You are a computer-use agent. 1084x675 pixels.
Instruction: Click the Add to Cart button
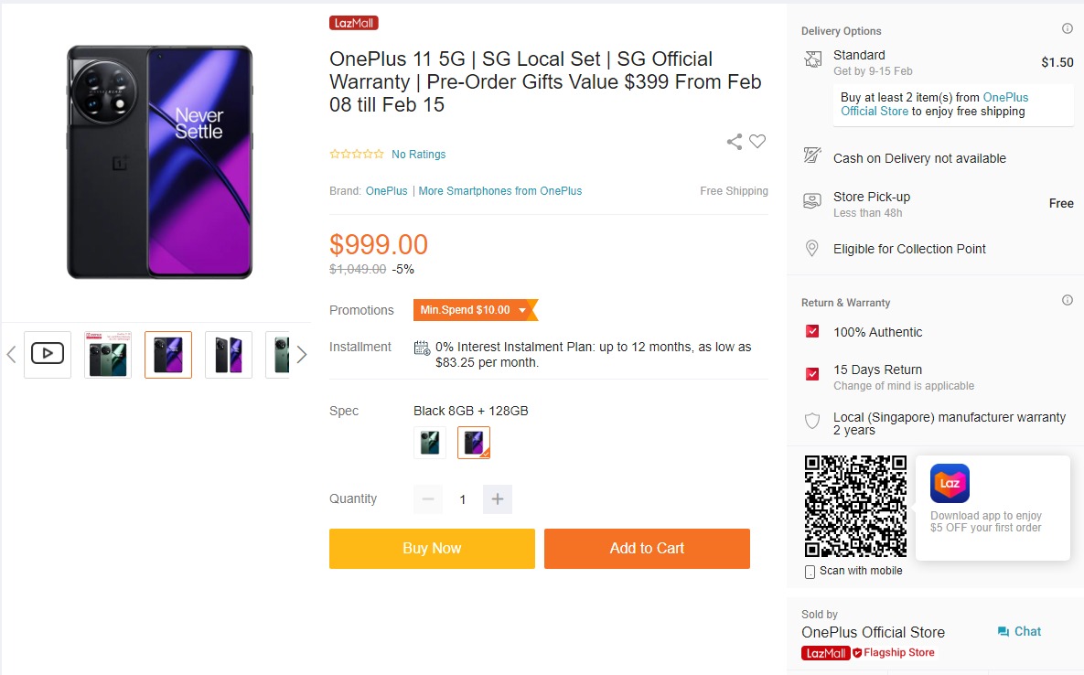647,549
